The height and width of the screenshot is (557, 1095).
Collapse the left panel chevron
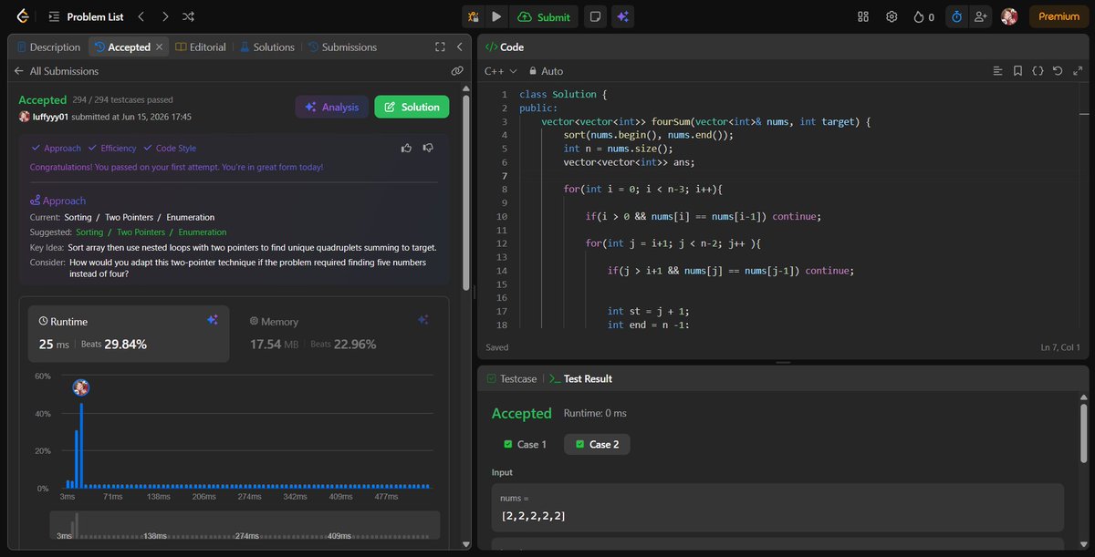(459, 46)
